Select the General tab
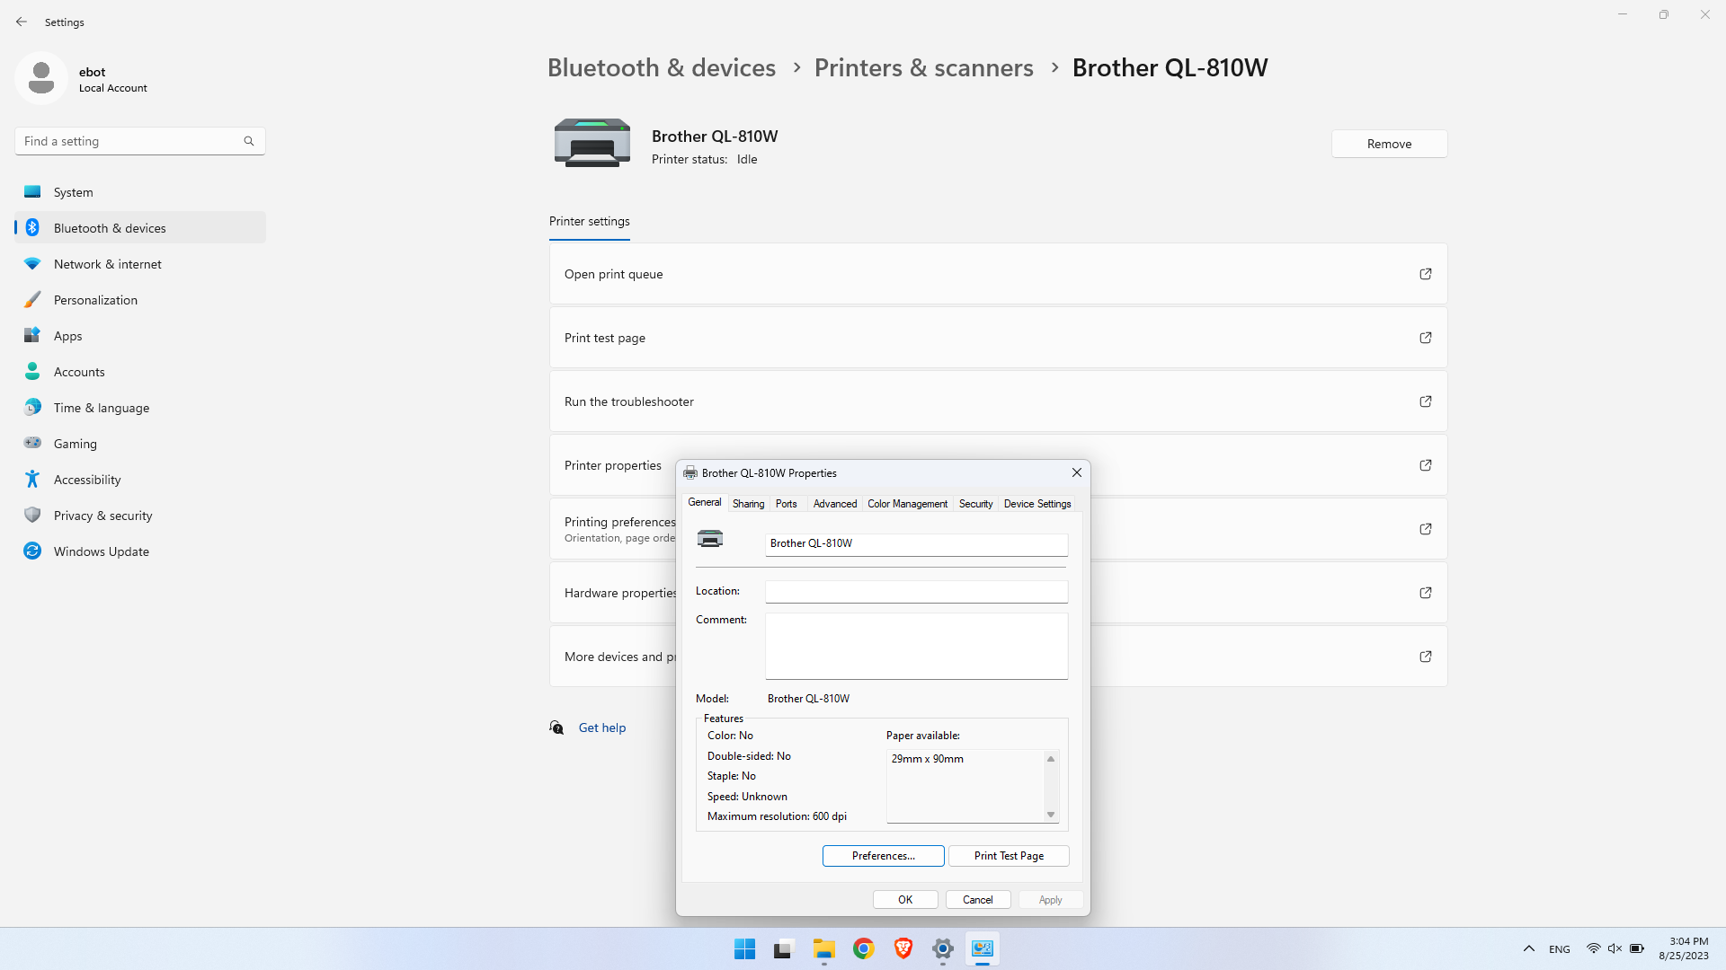This screenshot has height=970, width=1726. pos(705,502)
